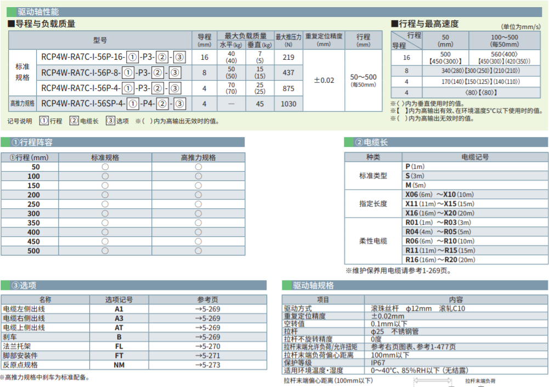Click the R01 (1m)~R03 (3m) cable entry
Screen dimensions: 549x387
click(x=438, y=223)
